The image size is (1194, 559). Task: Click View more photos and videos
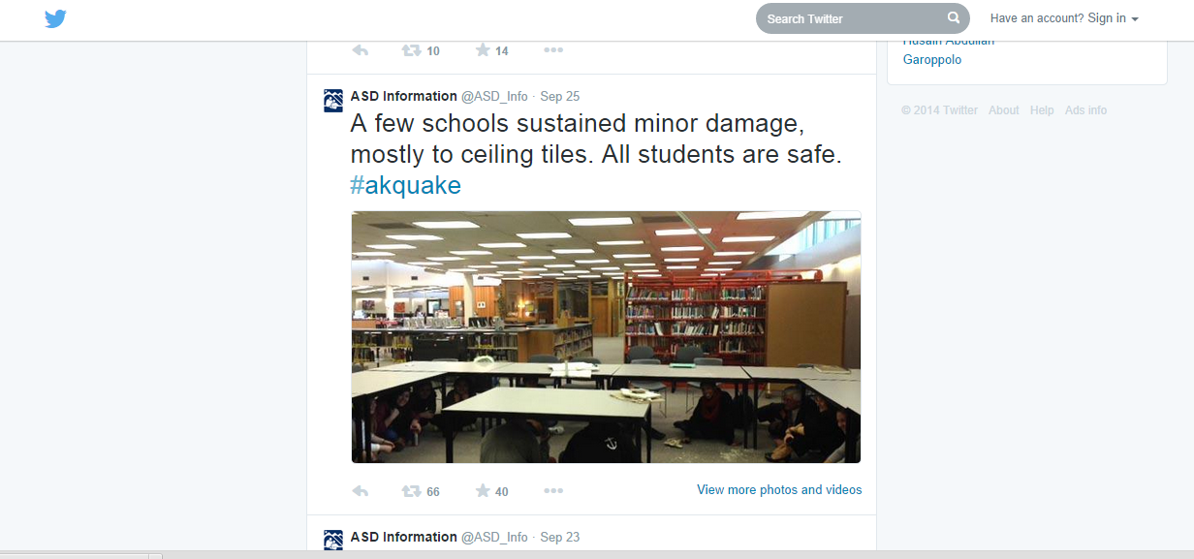click(x=779, y=490)
